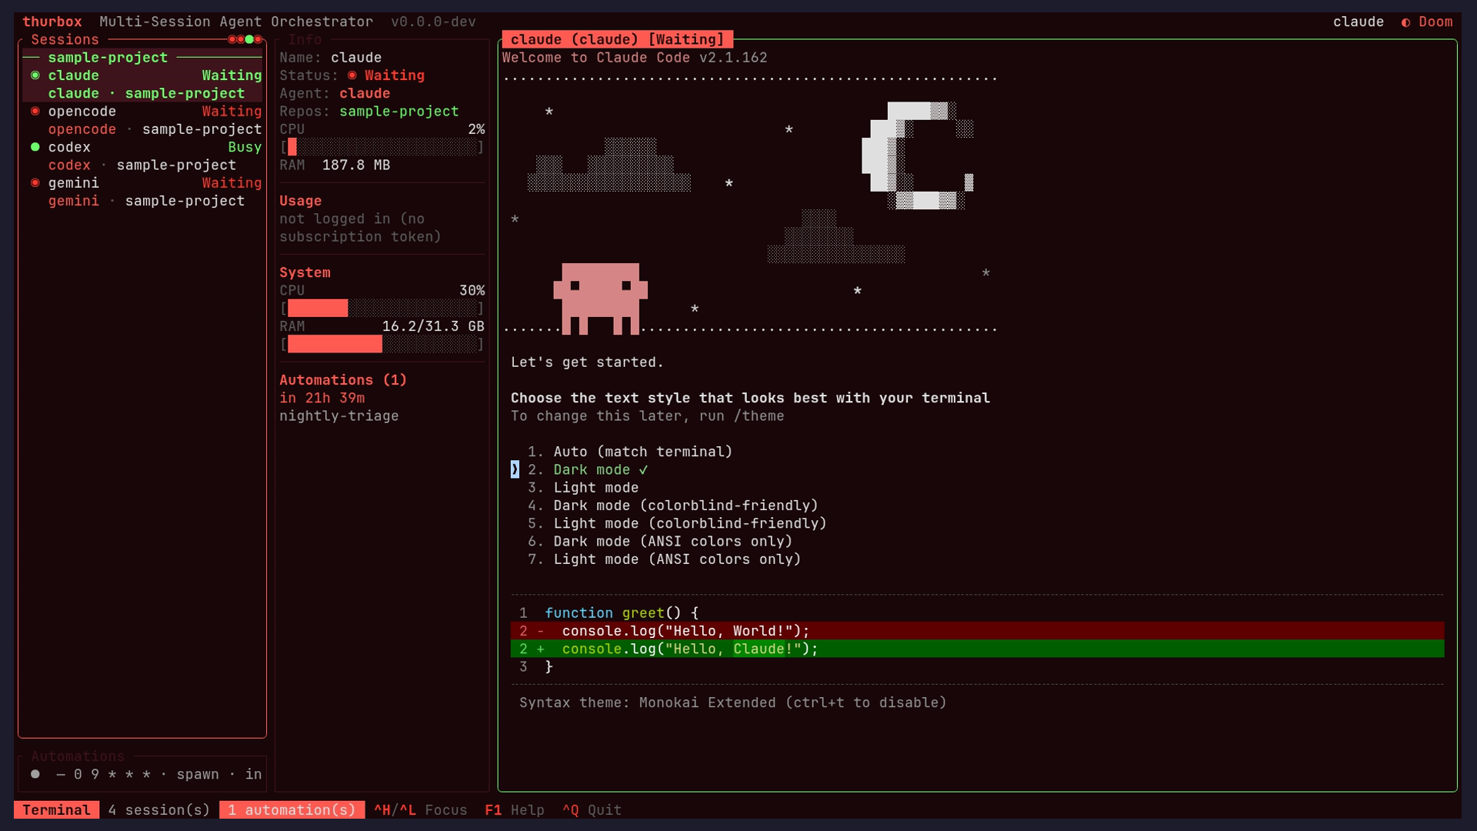The image size is (1477, 831).
Task: Click the claude session CPU usage bar
Action: pyautogui.click(x=382, y=147)
